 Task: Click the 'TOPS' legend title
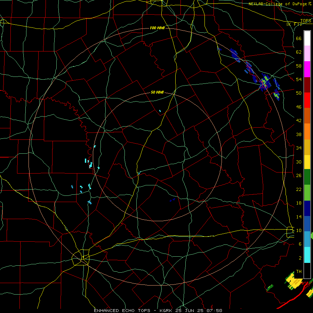[306, 21]
